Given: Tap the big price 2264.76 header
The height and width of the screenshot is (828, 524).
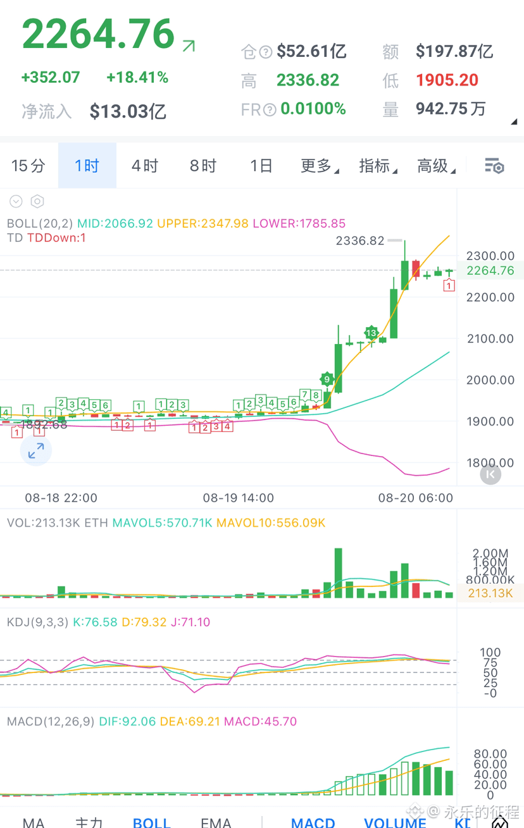Looking at the screenshot, I should [x=98, y=34].
